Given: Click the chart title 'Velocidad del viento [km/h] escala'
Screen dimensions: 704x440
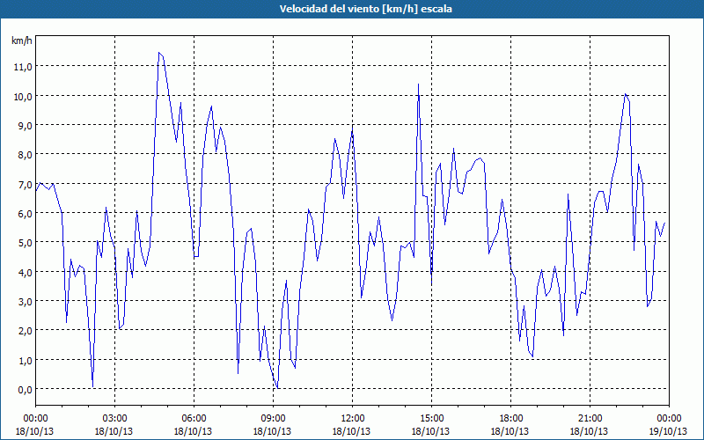Looking at the screenshot, I should (365, 9).
